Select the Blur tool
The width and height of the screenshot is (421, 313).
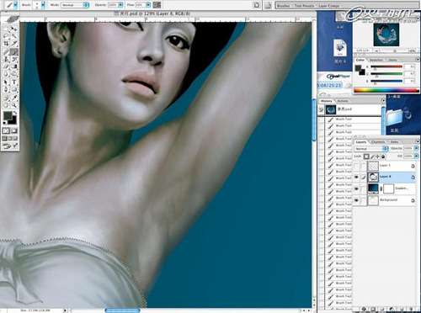[6, 75]
